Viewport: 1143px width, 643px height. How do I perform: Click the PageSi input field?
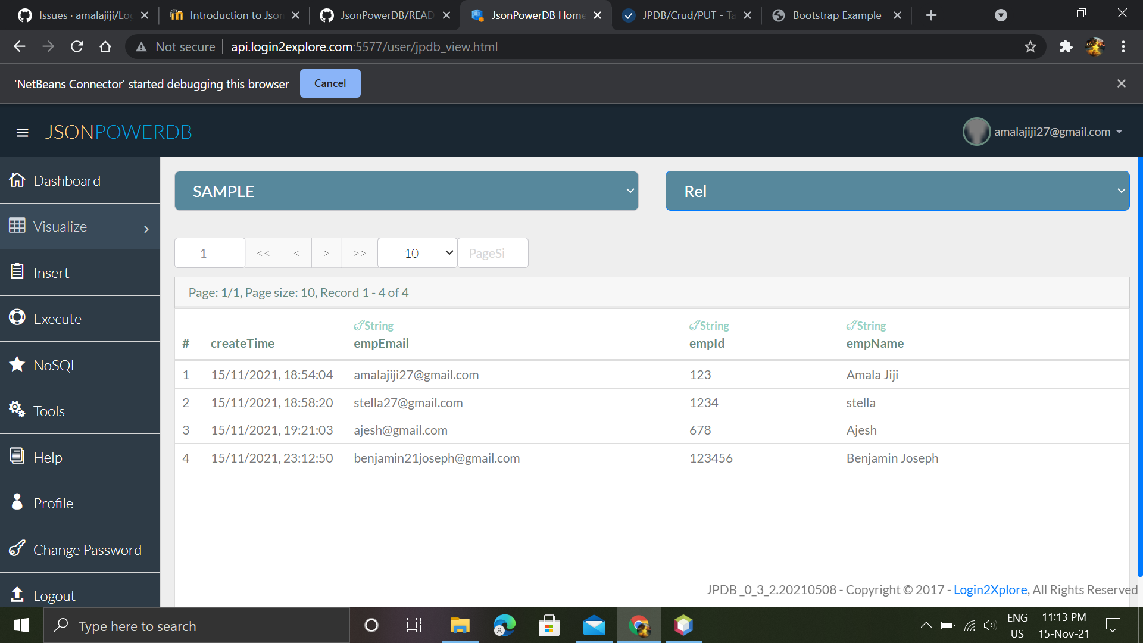pos(492,252)
